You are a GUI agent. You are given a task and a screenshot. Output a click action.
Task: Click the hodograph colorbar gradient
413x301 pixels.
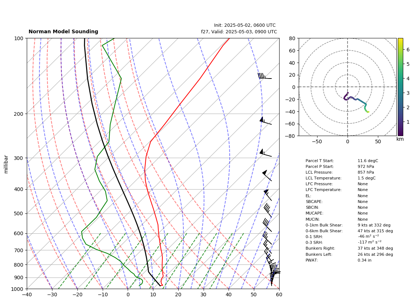click(x=400, y=87)
